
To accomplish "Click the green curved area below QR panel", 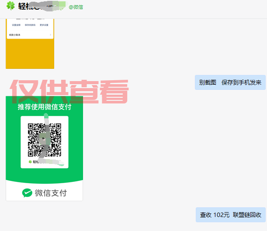I will (x=44, y=176).
